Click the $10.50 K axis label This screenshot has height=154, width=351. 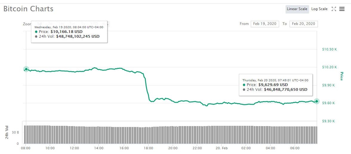329,50
